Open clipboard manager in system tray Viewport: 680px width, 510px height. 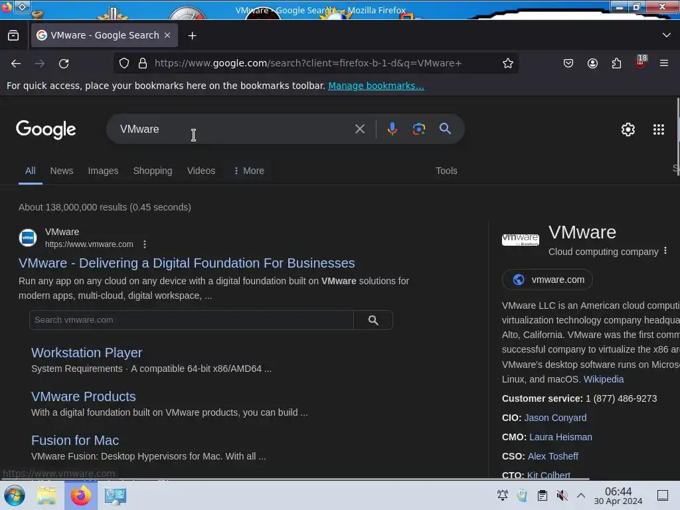(542, 495)
